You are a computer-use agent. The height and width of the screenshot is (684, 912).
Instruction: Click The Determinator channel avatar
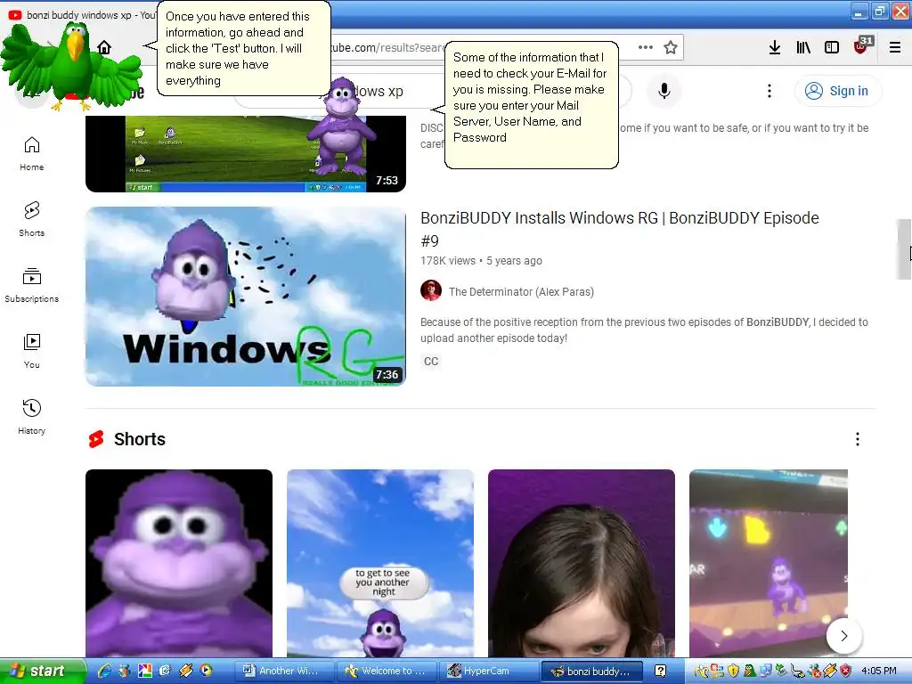(x=431, y=290)
